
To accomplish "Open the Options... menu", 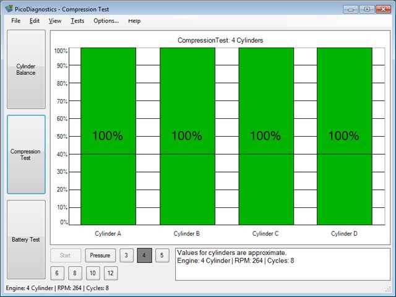I will pyautogui.click(x=106, y=20).
